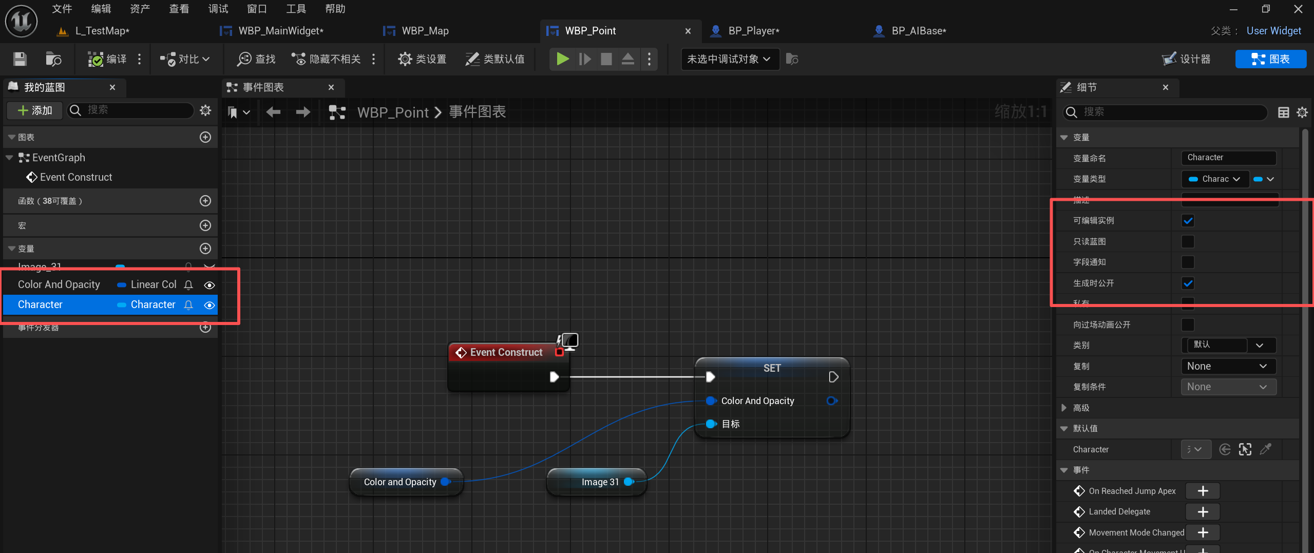
Task: Toggle visibility of the Character variable
Action: tap(209, 304)
